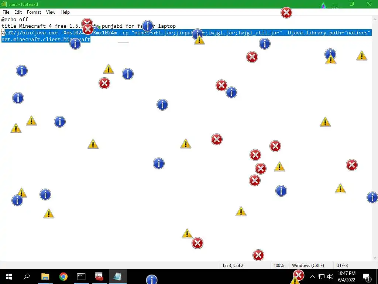Open the volume control tray icon
This screenshot has width=378, height=284.
coord(330,277)
